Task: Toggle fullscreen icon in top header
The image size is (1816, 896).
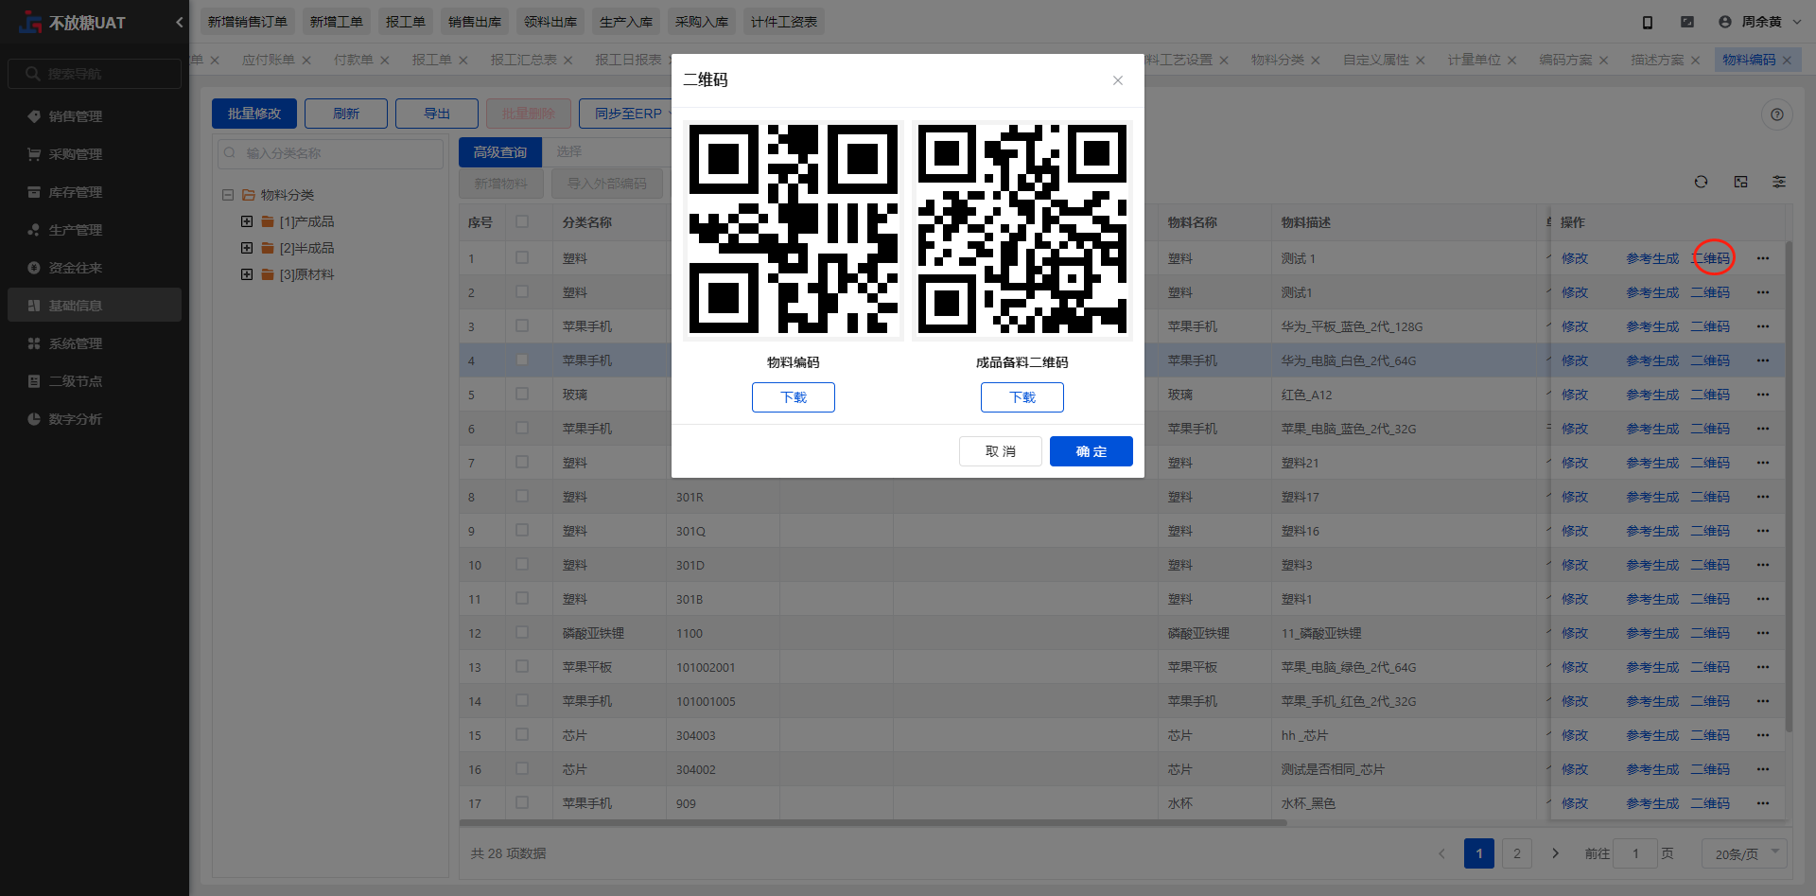Action: [1687, 22]
